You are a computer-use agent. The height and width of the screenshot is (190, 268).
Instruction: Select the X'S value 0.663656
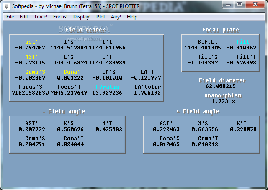(x=205, y=129)
